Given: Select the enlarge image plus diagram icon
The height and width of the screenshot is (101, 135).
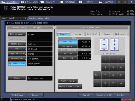Looking at the screenshot, I should 114,45.
